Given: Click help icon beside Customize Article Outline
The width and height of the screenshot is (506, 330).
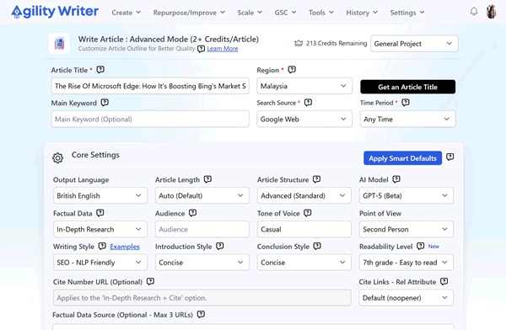Looking at the screenshot, I should tap(201, 49).
